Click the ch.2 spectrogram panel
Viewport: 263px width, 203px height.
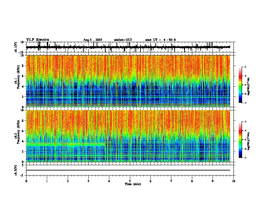pos(128,136)
